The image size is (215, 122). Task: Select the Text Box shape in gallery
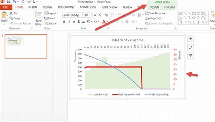[181, 13]
